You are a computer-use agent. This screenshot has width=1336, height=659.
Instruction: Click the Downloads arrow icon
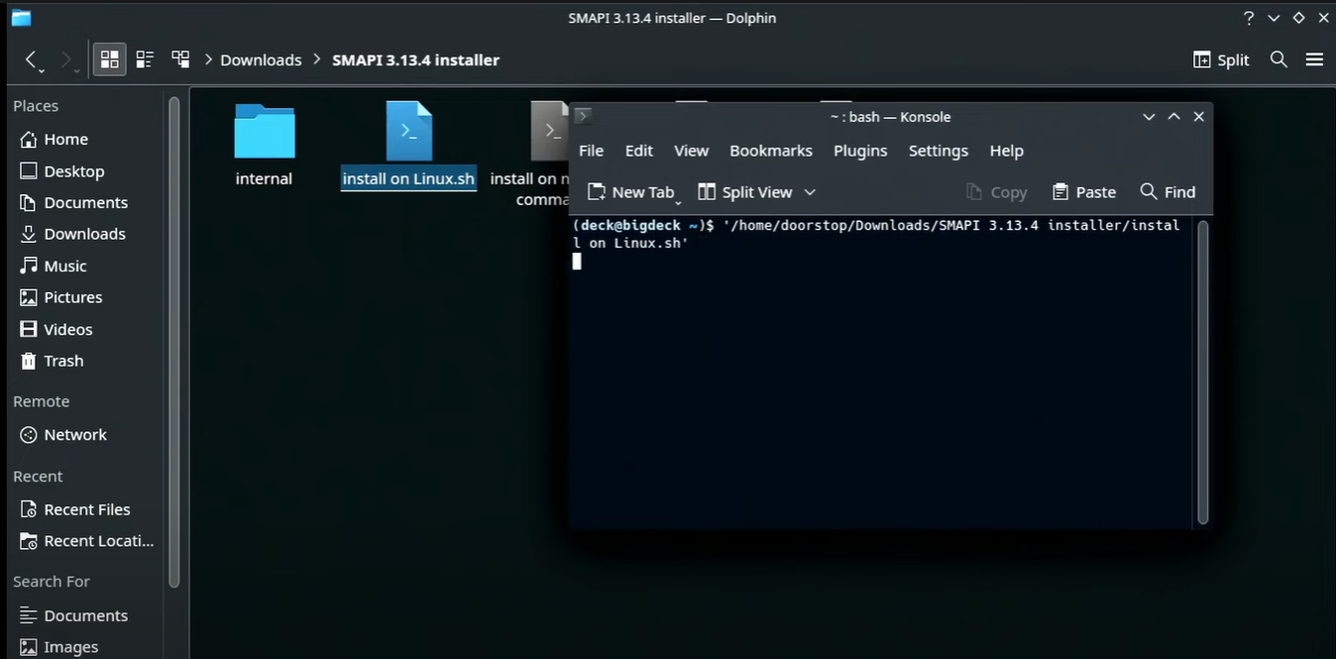click(x=28, y=234)
